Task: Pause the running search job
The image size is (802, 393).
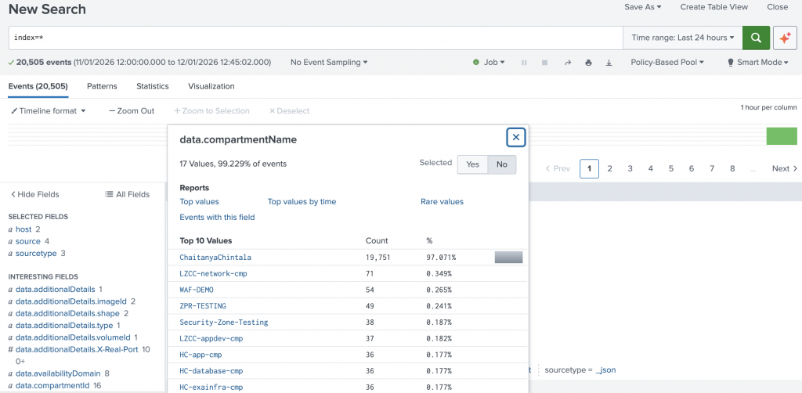Action: 524,63
